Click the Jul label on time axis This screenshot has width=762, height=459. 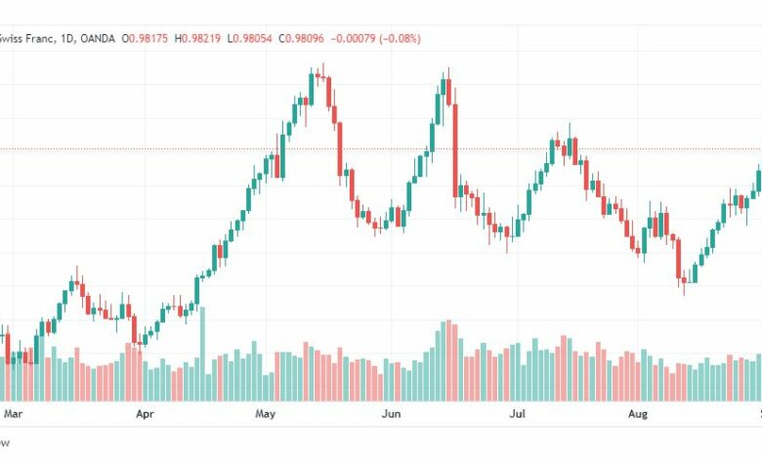click(517, 414)
